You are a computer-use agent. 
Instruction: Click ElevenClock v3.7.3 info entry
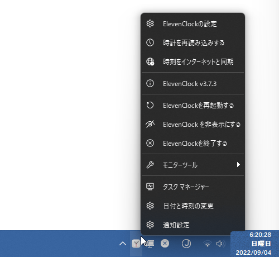click(x=193, y=84)
